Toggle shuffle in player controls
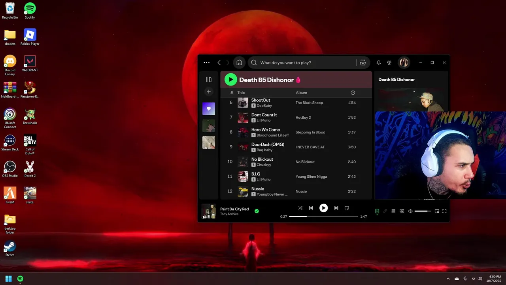Image resolution: width=506 pixels, height=285 pixels. tap(300, 208)
